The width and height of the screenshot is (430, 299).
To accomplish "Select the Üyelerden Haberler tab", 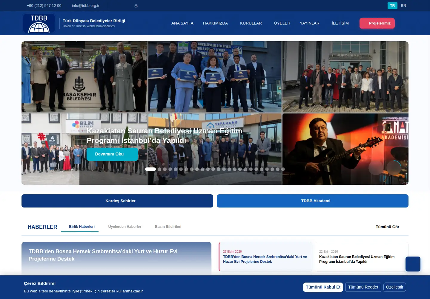I will pos(125,227).
